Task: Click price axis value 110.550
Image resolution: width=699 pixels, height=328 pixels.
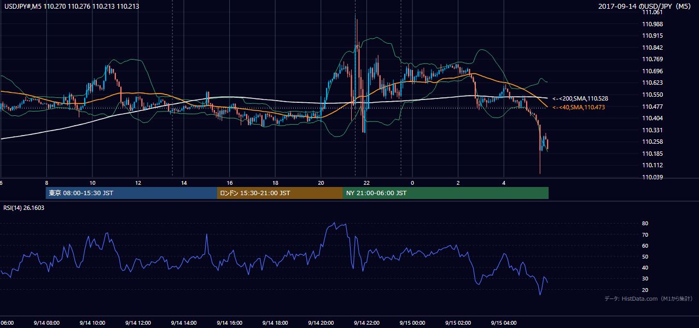Action: (x=653, y=95)
